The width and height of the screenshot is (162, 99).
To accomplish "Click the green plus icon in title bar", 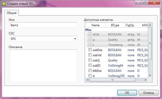I will pyautogui.click(x=4, y=4).
